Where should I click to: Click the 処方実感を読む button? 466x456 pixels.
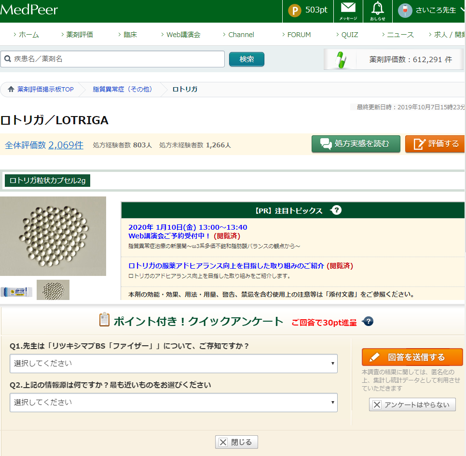click(x=356, y=144)
